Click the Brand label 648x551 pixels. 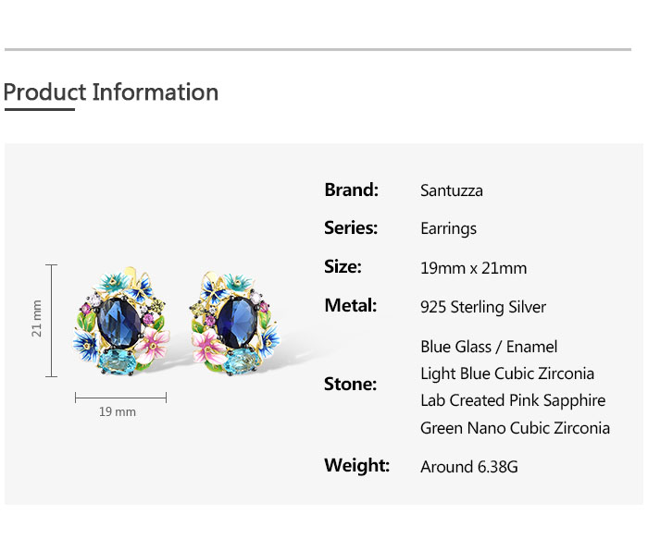[x=352, y=190]
